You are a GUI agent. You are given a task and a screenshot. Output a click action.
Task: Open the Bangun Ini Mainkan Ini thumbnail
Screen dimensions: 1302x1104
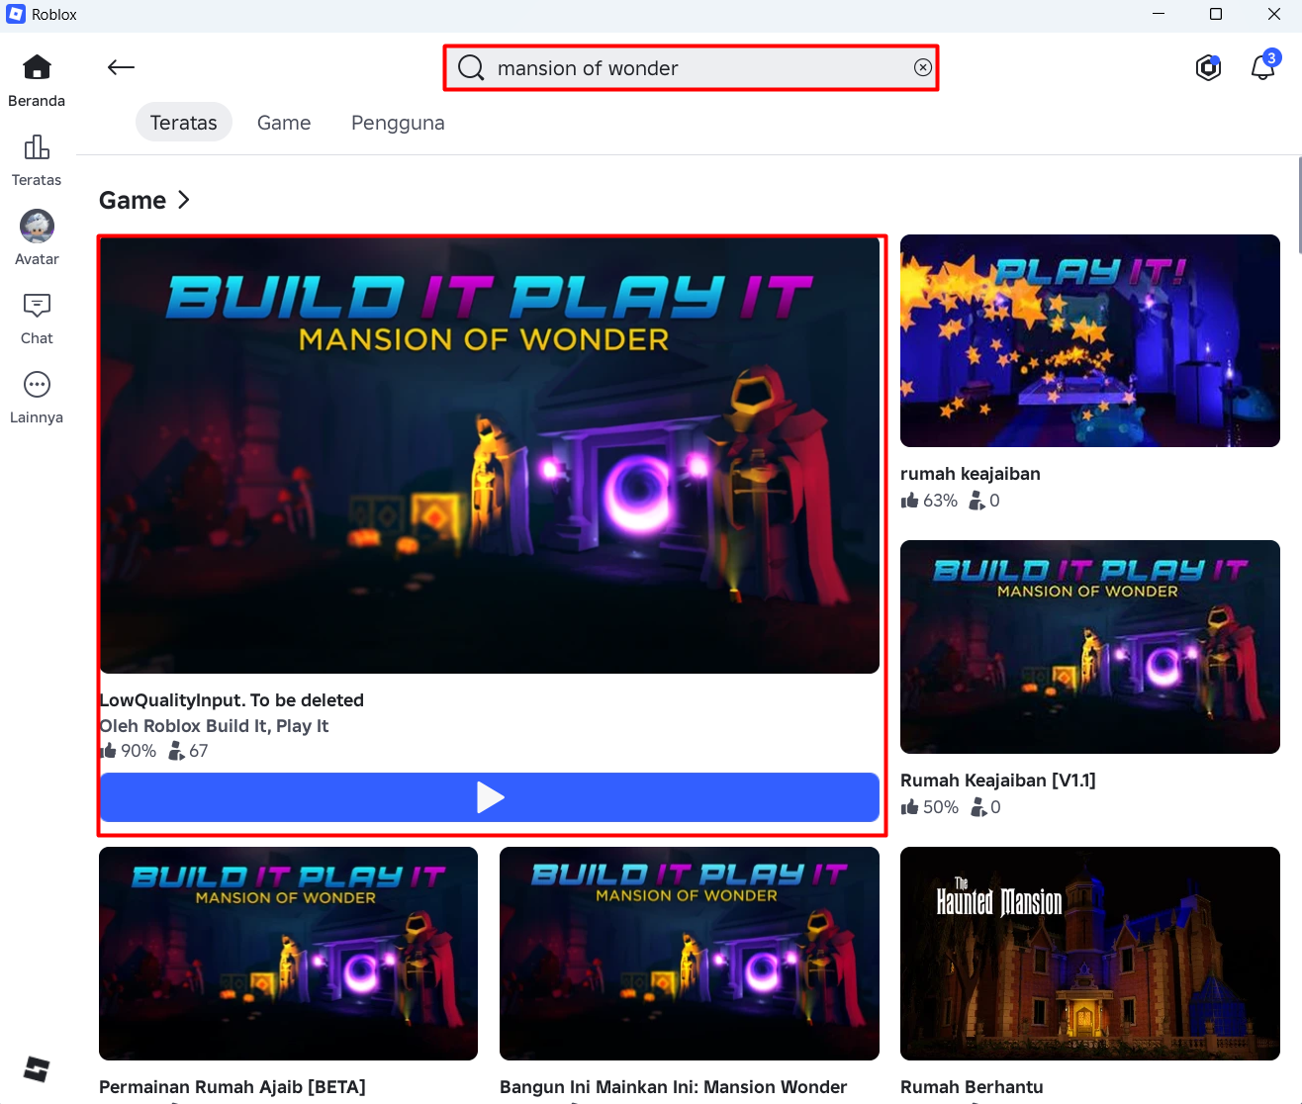coord(690,954)
